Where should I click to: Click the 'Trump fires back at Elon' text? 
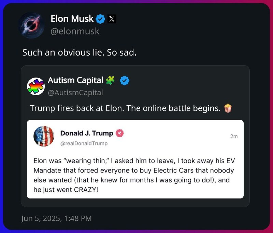pos(125,108)
